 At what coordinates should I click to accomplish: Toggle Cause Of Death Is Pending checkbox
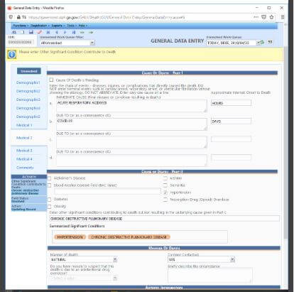point(51,80)
